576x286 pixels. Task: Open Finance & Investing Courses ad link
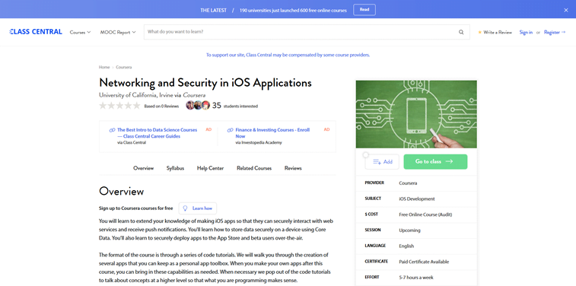(272, 133)
